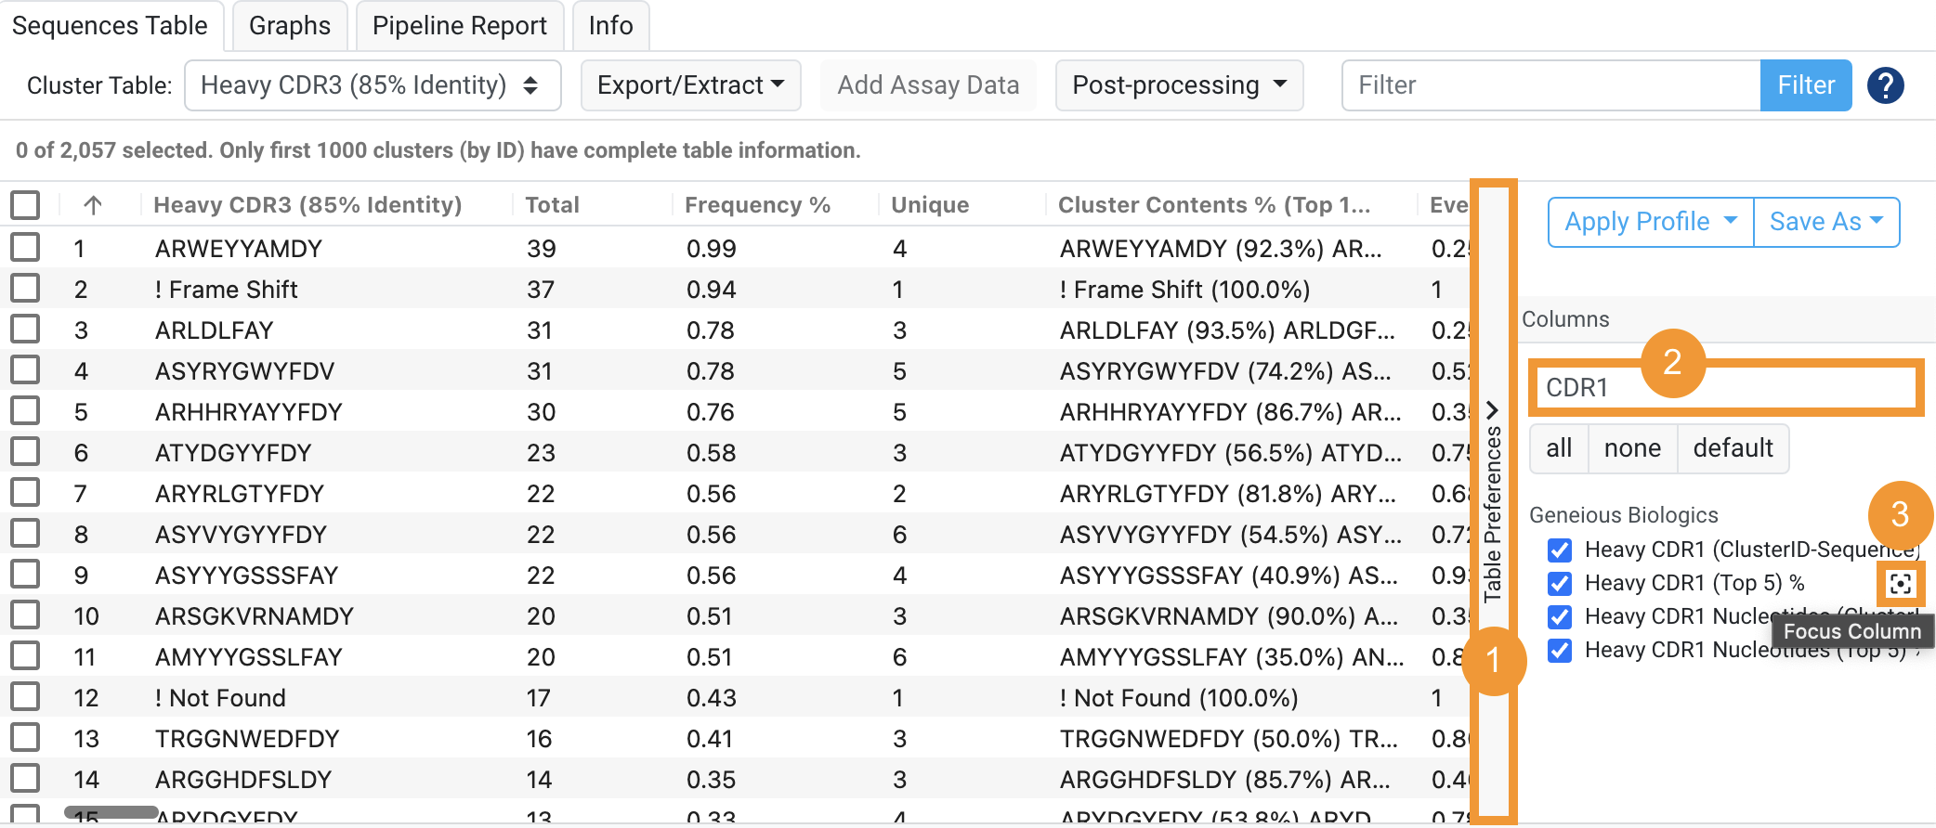
Task: Check the row for ARWEYYAMDY cluster
Action: point(25,249)
